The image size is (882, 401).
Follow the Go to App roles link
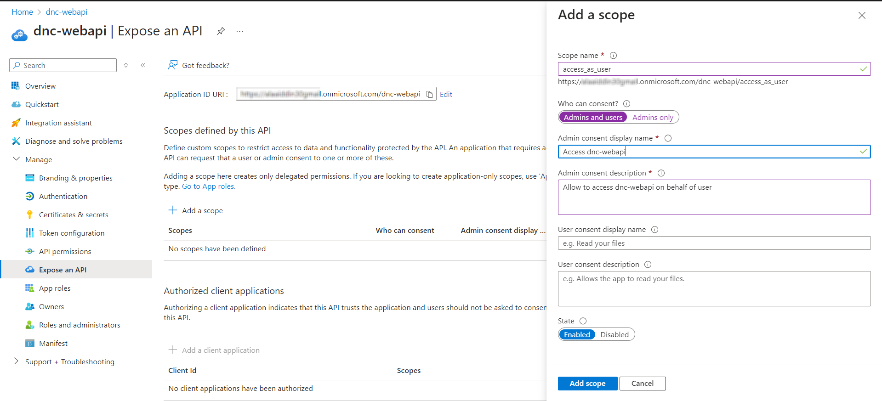point(209,186)
